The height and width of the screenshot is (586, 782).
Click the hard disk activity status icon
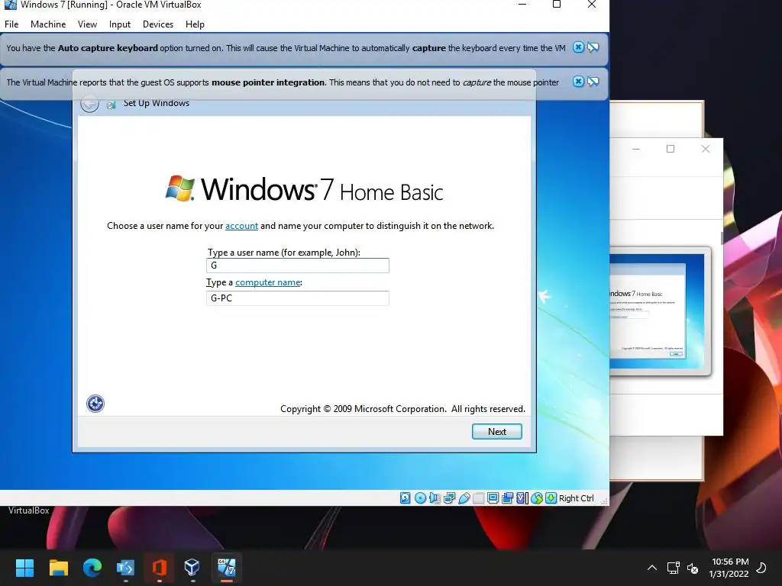406,497
